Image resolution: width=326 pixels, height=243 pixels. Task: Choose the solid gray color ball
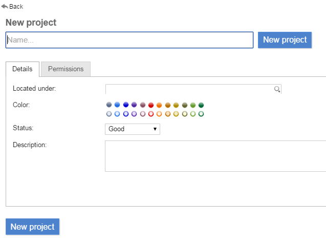109,105
